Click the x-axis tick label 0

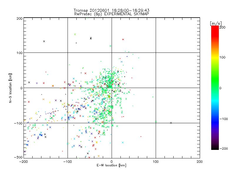click(x=112, y=162)
